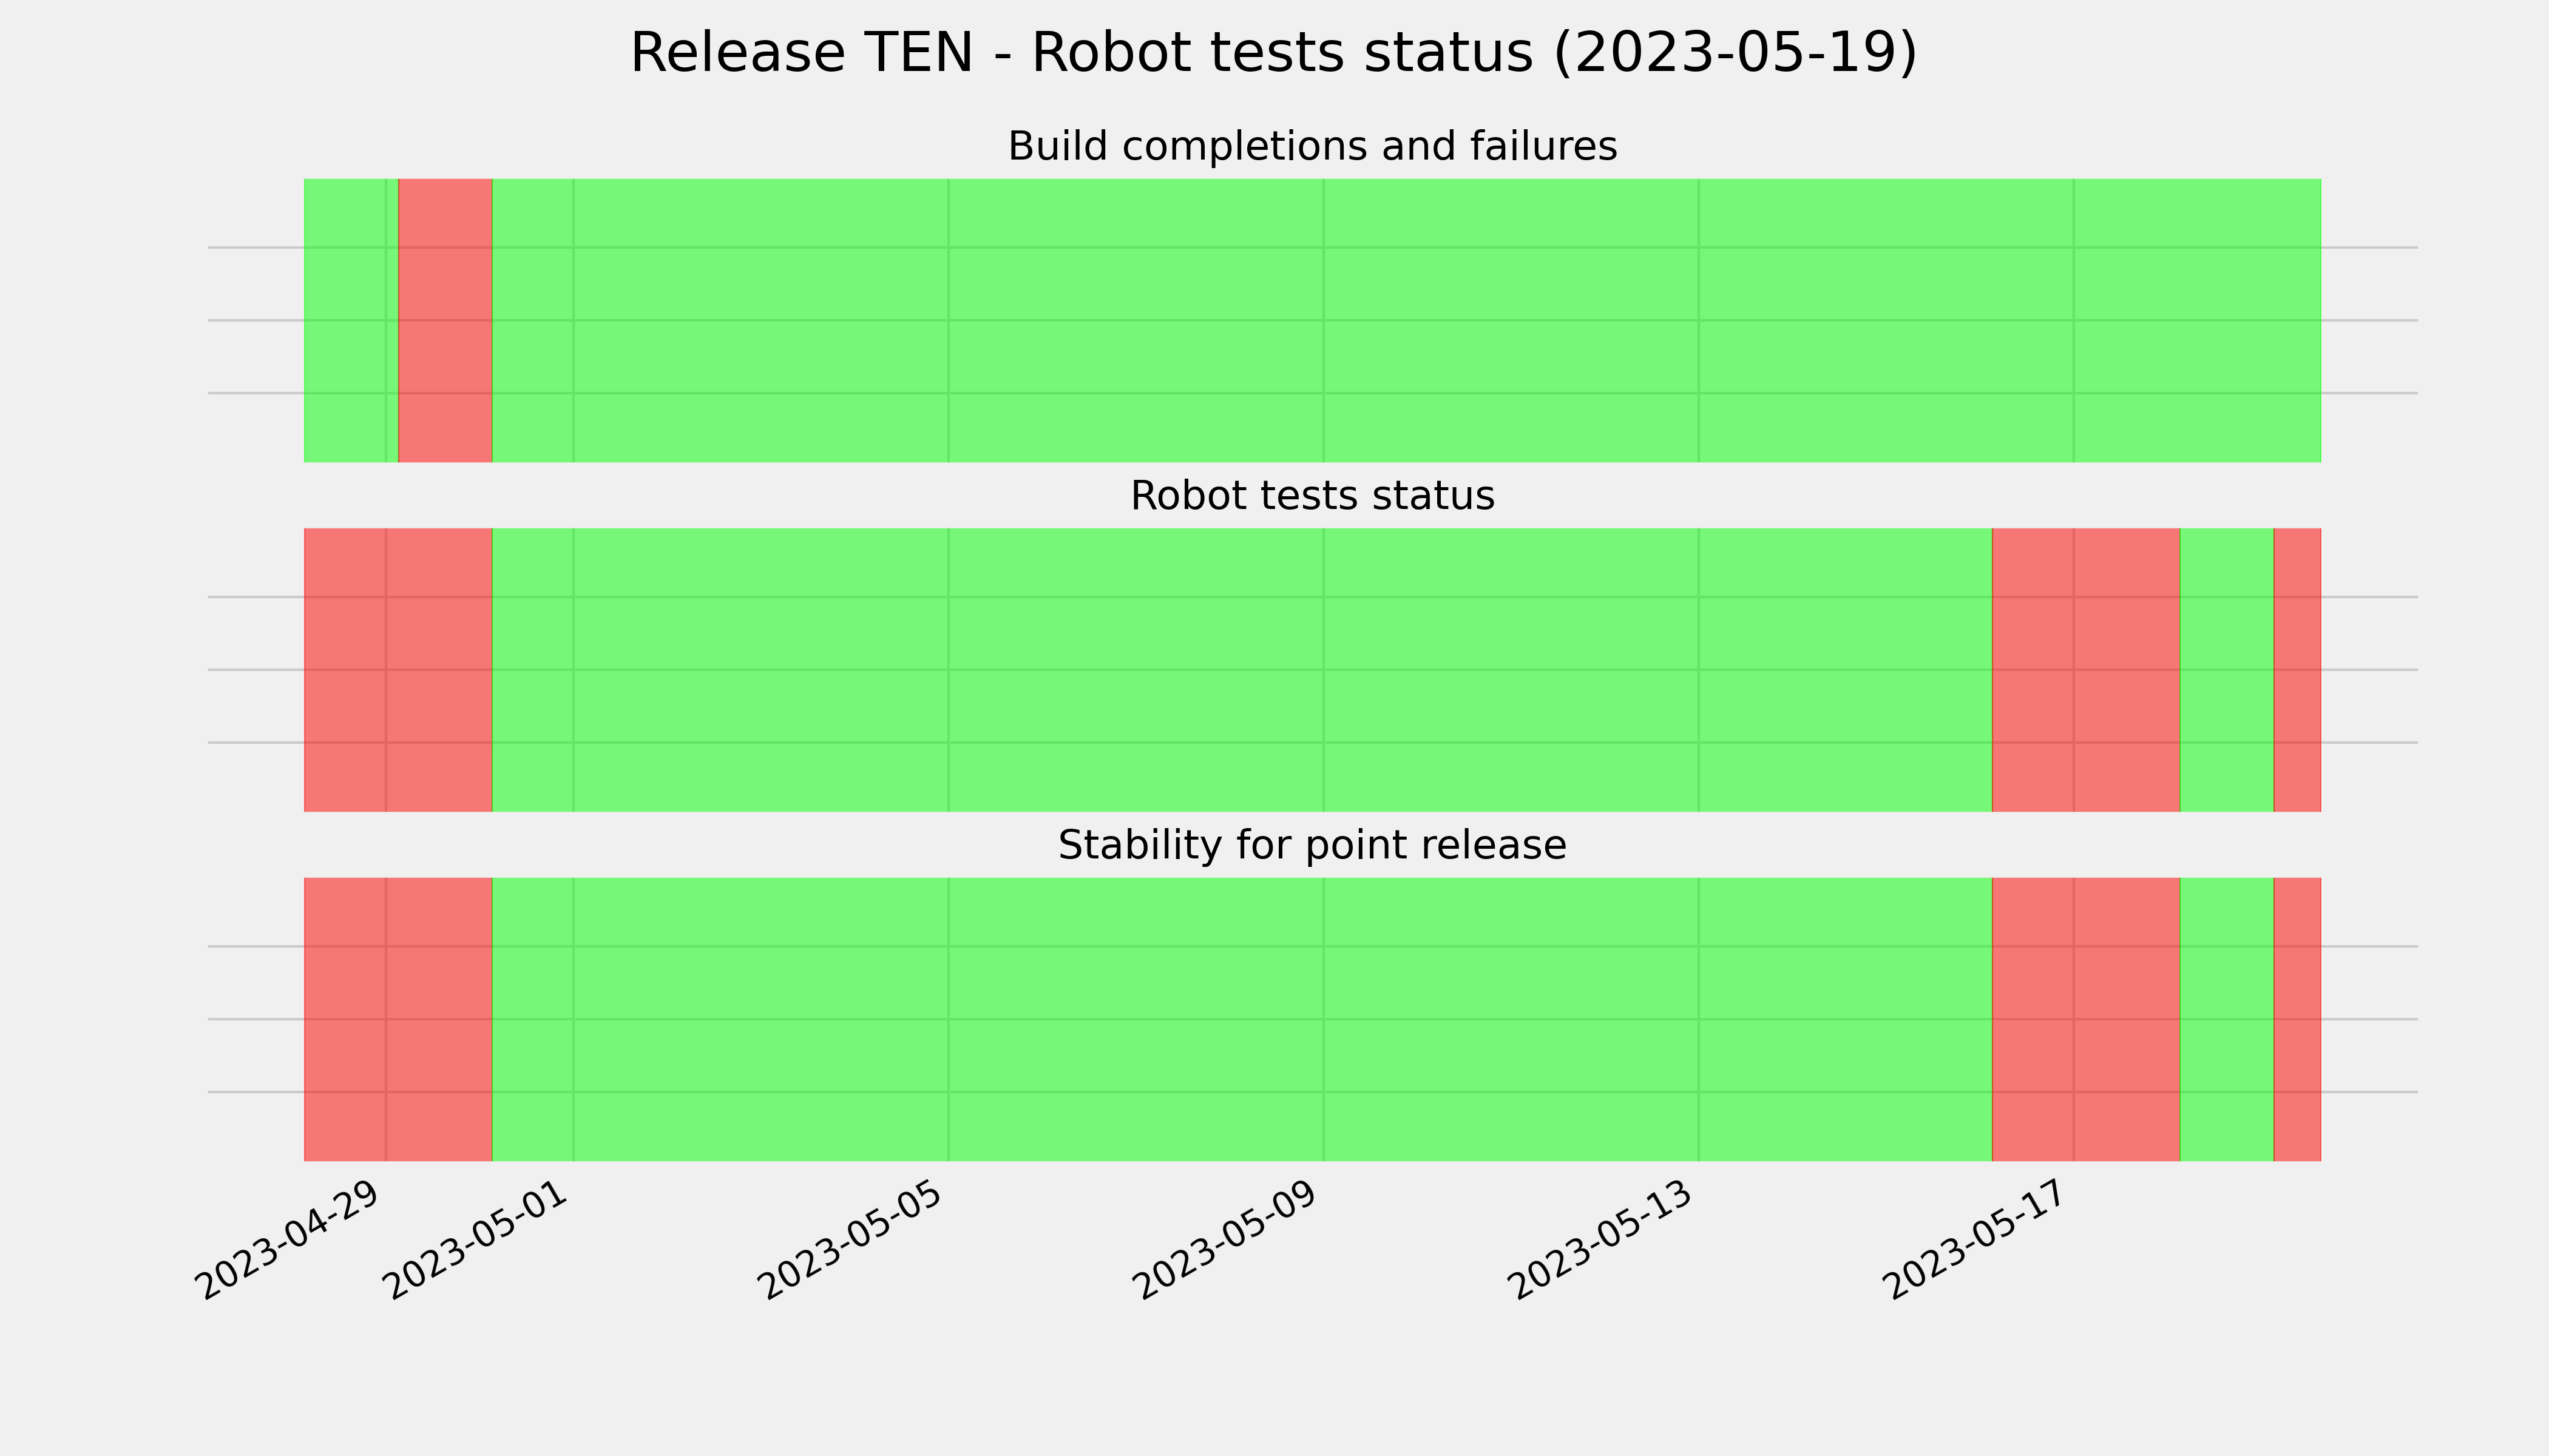The width and height of the screenshot is (2549, 1456).
Task: Click the red failure band in Build completions chart
Action: (x=445, y=320)
